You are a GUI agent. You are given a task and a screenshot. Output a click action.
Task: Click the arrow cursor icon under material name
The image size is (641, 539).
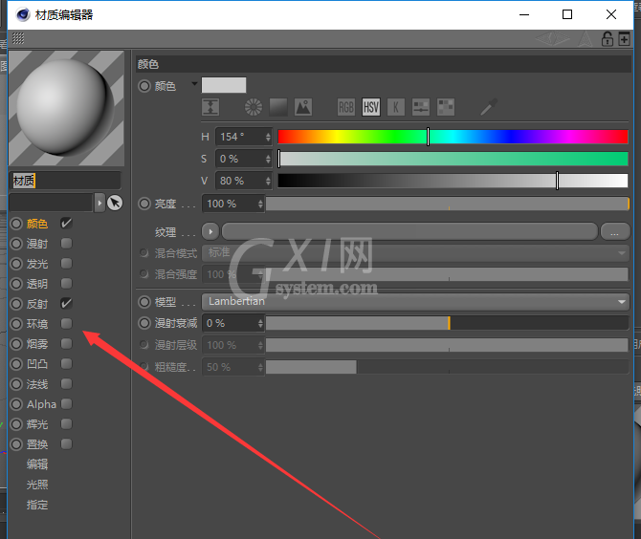pos(115,203)
